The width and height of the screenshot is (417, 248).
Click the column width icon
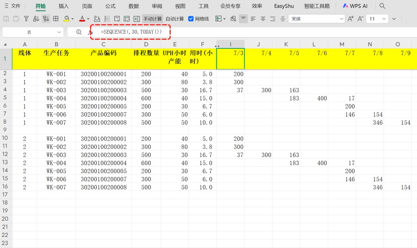(x=107, y=19)
